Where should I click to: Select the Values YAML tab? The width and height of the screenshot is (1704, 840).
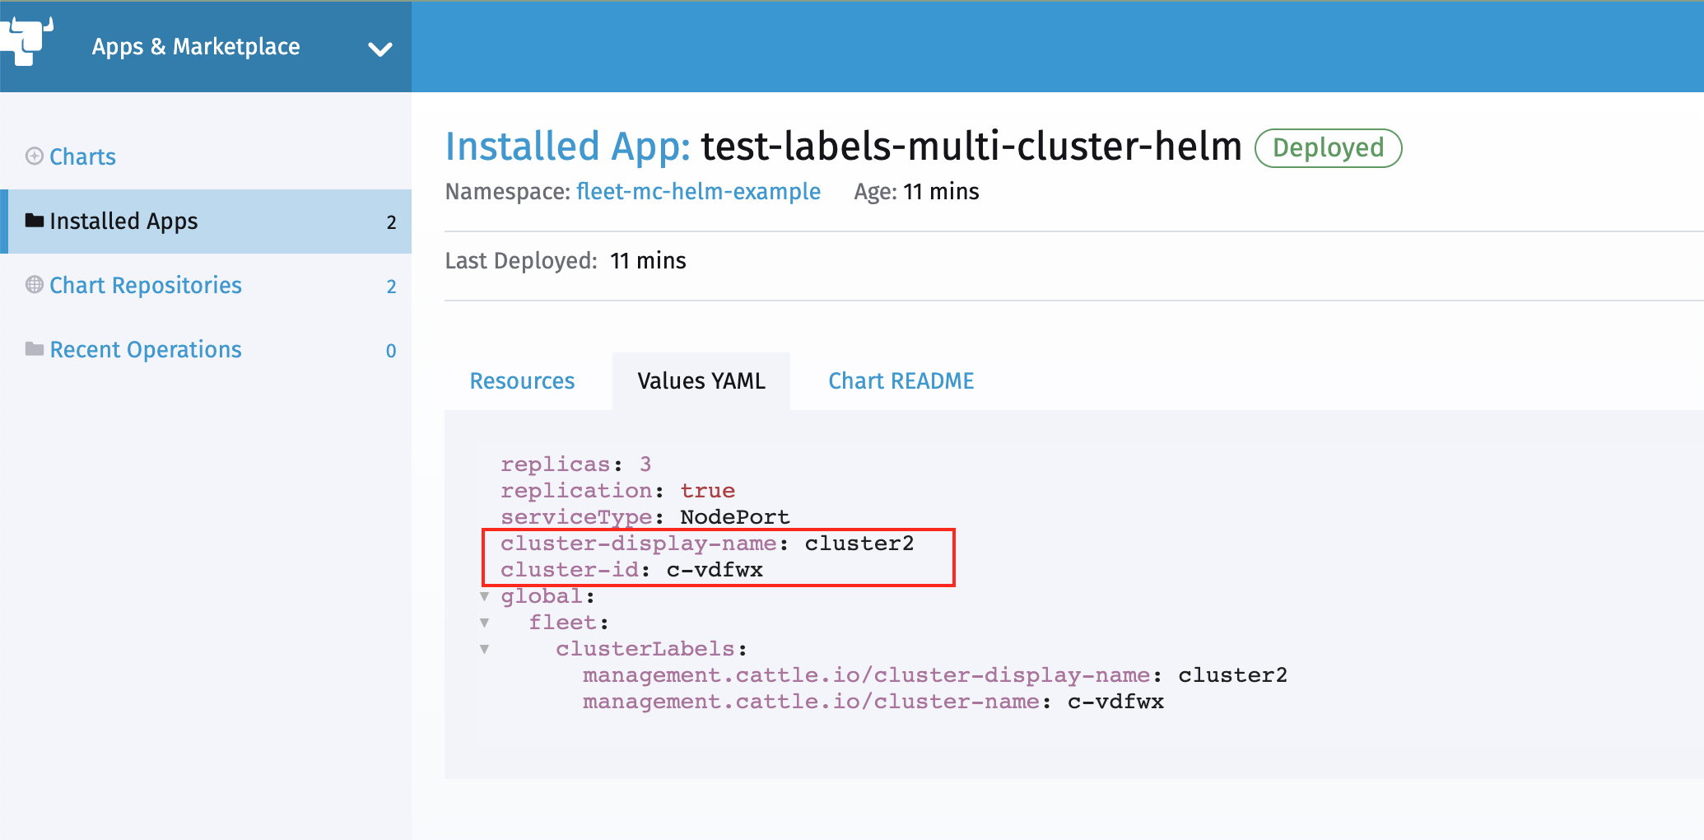pos(701,380)
